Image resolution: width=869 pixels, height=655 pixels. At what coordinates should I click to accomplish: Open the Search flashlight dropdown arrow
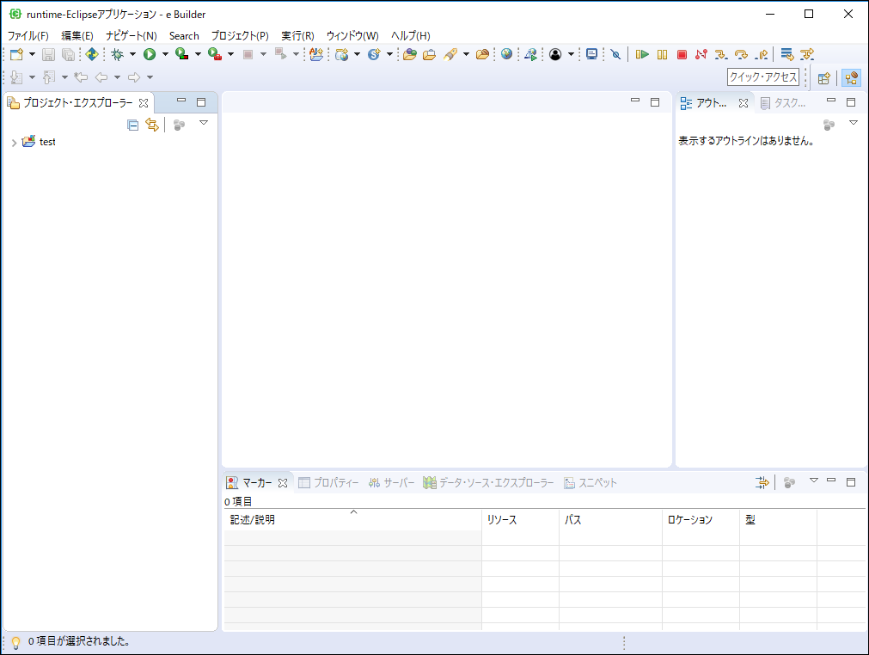(x=466, y=54)
